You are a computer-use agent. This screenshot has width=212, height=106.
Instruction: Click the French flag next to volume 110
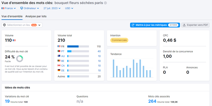(x=14, y=40)
